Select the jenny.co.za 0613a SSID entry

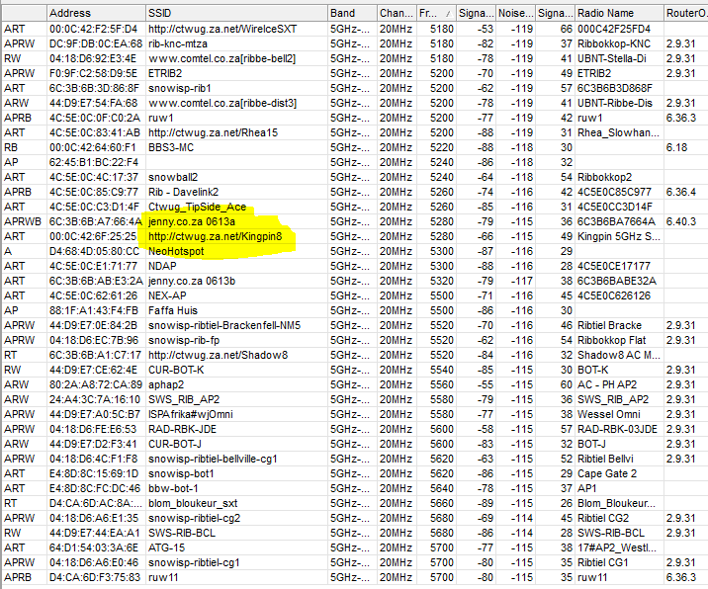pyautogui.click(x=192, y=222)
